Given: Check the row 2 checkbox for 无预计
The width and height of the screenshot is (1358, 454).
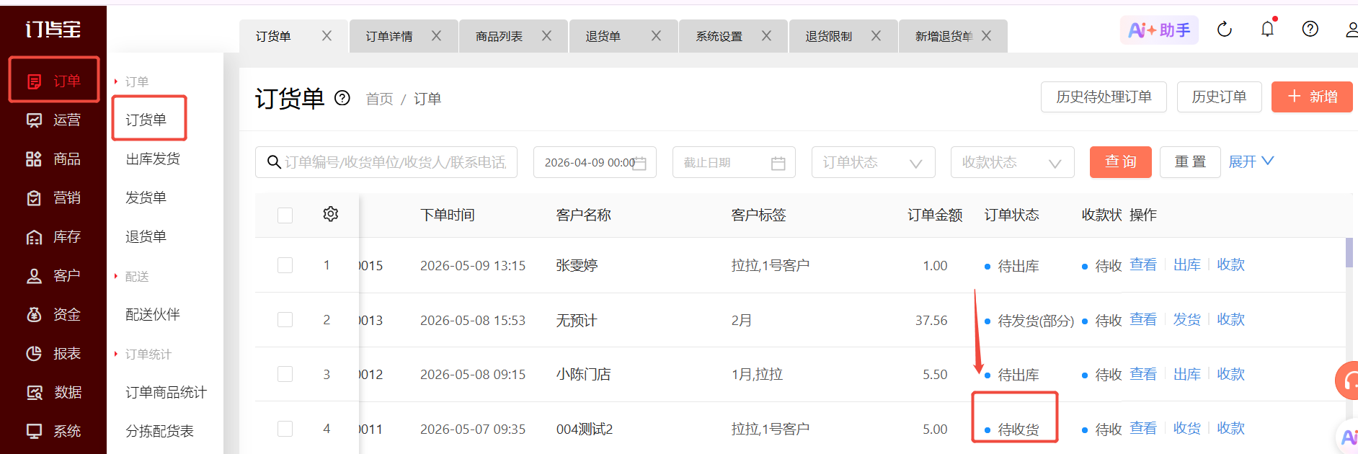Looking at the screenshot, I should pos(285,320).
